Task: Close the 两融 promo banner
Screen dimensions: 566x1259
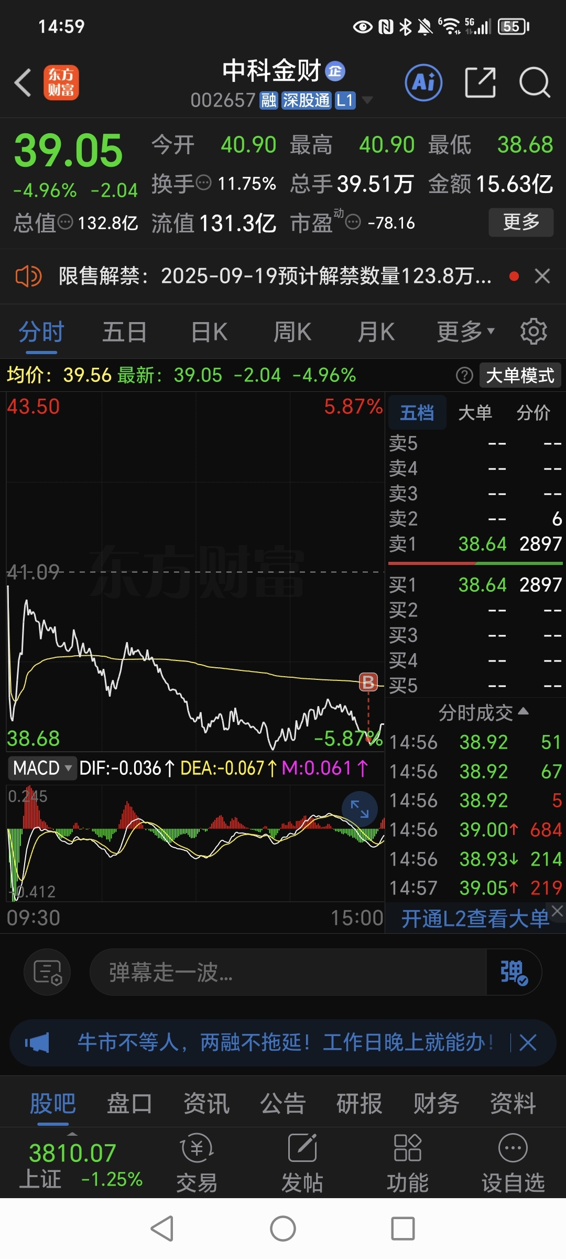Action: pyautogui.click(x=528, y=1042)
